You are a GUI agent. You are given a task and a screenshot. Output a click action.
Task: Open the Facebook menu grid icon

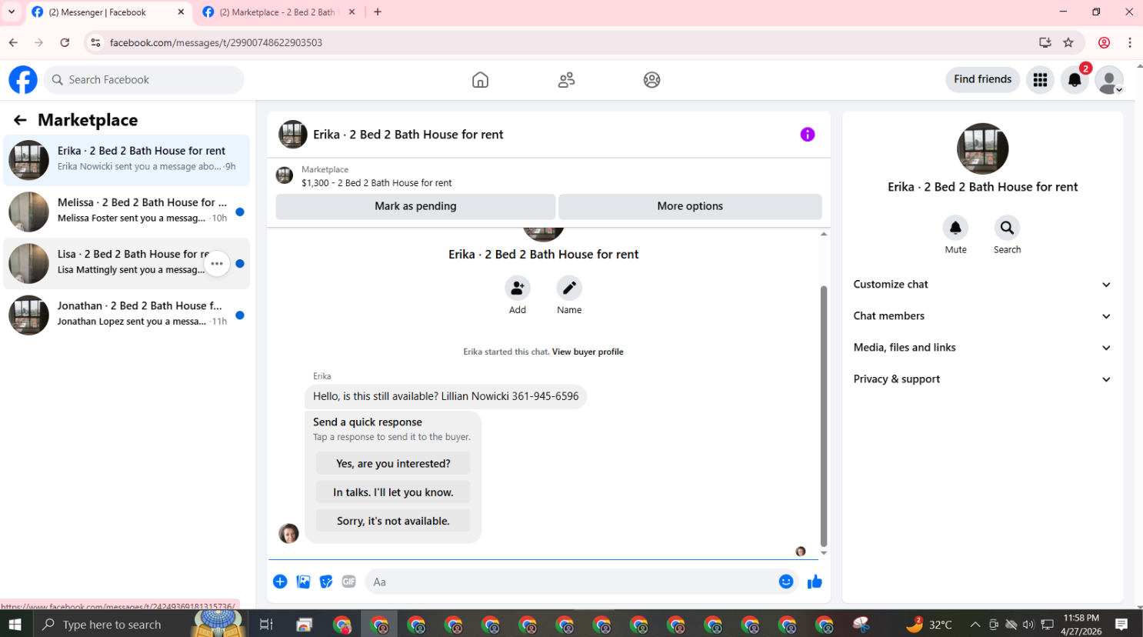[1040, 80]
